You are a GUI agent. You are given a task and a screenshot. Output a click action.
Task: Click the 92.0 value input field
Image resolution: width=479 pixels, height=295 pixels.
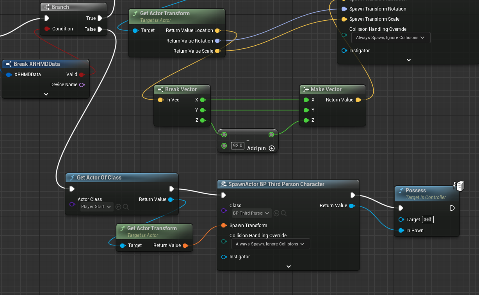pos(237,146)
